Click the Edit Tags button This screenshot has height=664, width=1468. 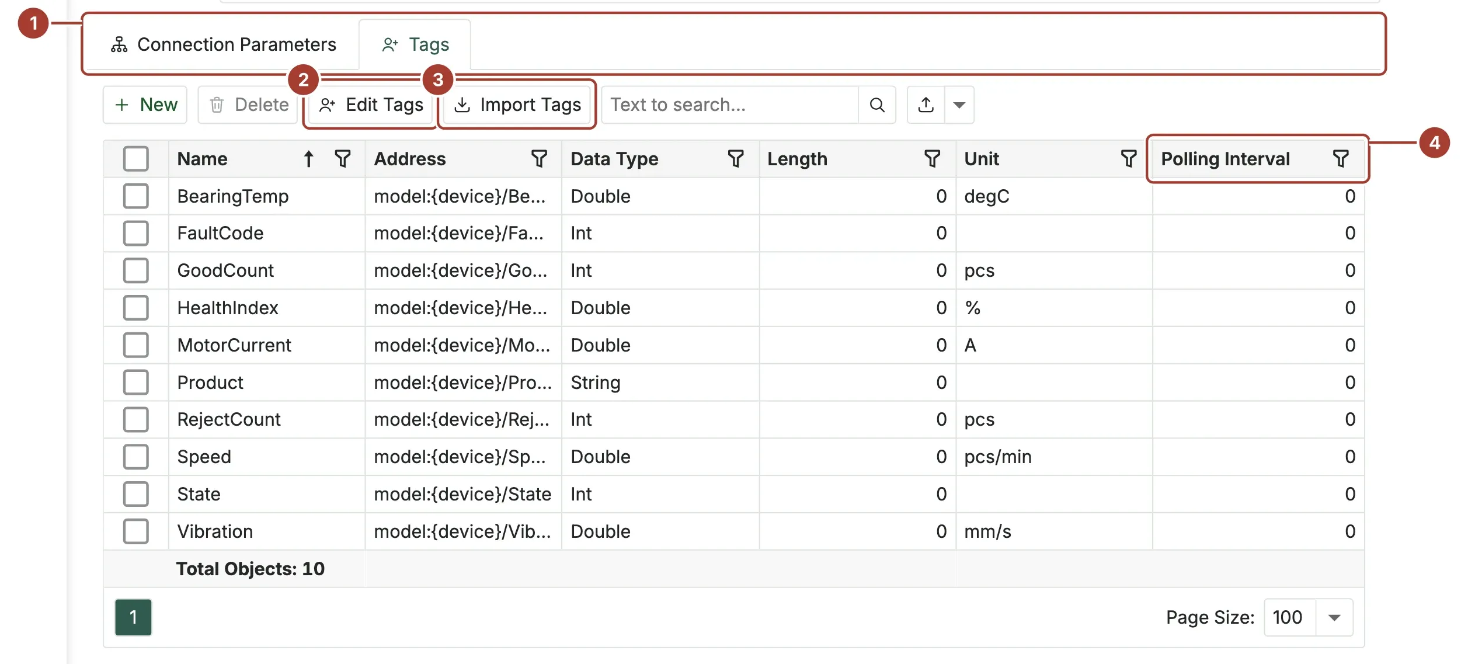[371, 105]
